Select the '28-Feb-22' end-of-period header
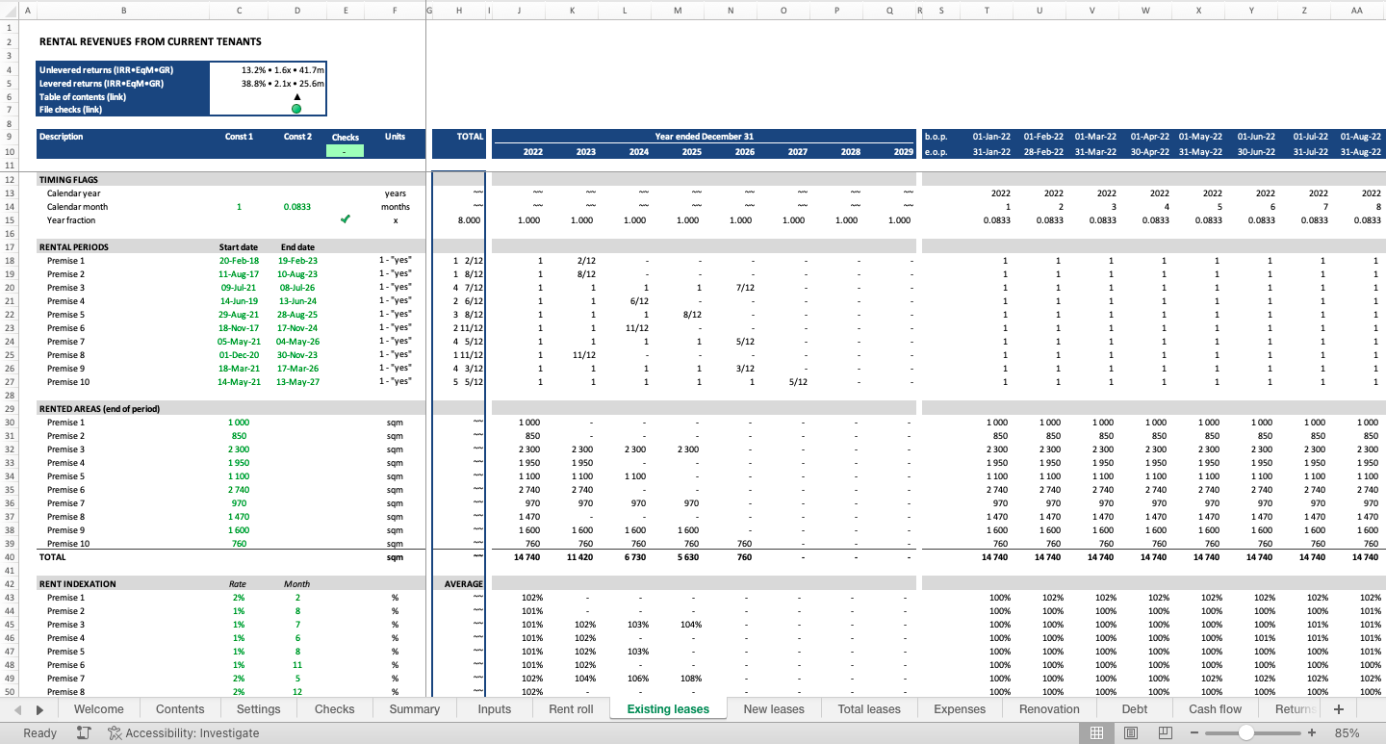Screen dimensions: 1386x744 (1044, 152)
